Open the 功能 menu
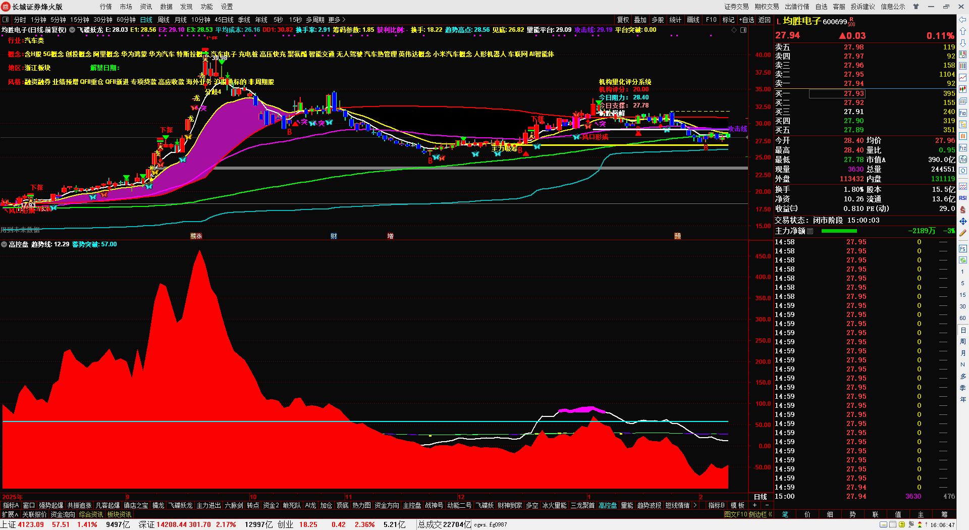969x530 pixels. pyautogui.click(x=207, y=7)
